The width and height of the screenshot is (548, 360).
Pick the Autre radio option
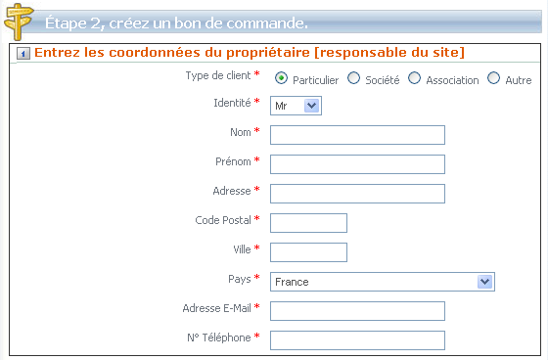click(493, 78)
